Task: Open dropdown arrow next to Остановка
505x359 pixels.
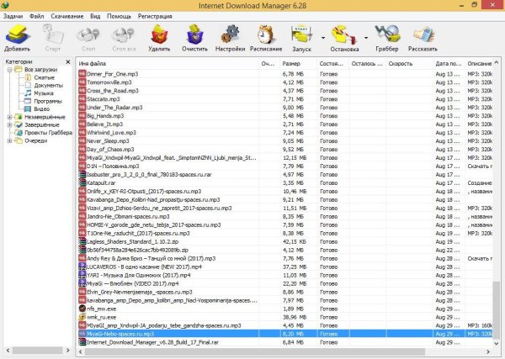Action: click(366, 38)
